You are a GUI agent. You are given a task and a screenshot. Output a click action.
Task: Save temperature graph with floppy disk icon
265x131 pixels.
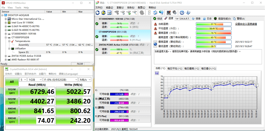157,73
